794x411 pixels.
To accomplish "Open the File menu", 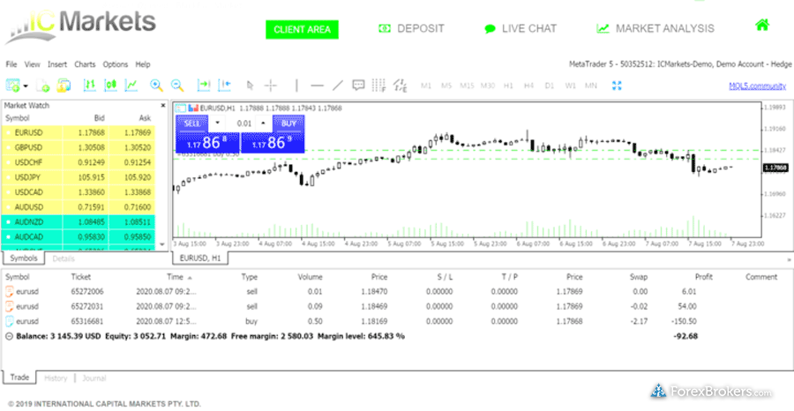I will click(x=11, y=64).
